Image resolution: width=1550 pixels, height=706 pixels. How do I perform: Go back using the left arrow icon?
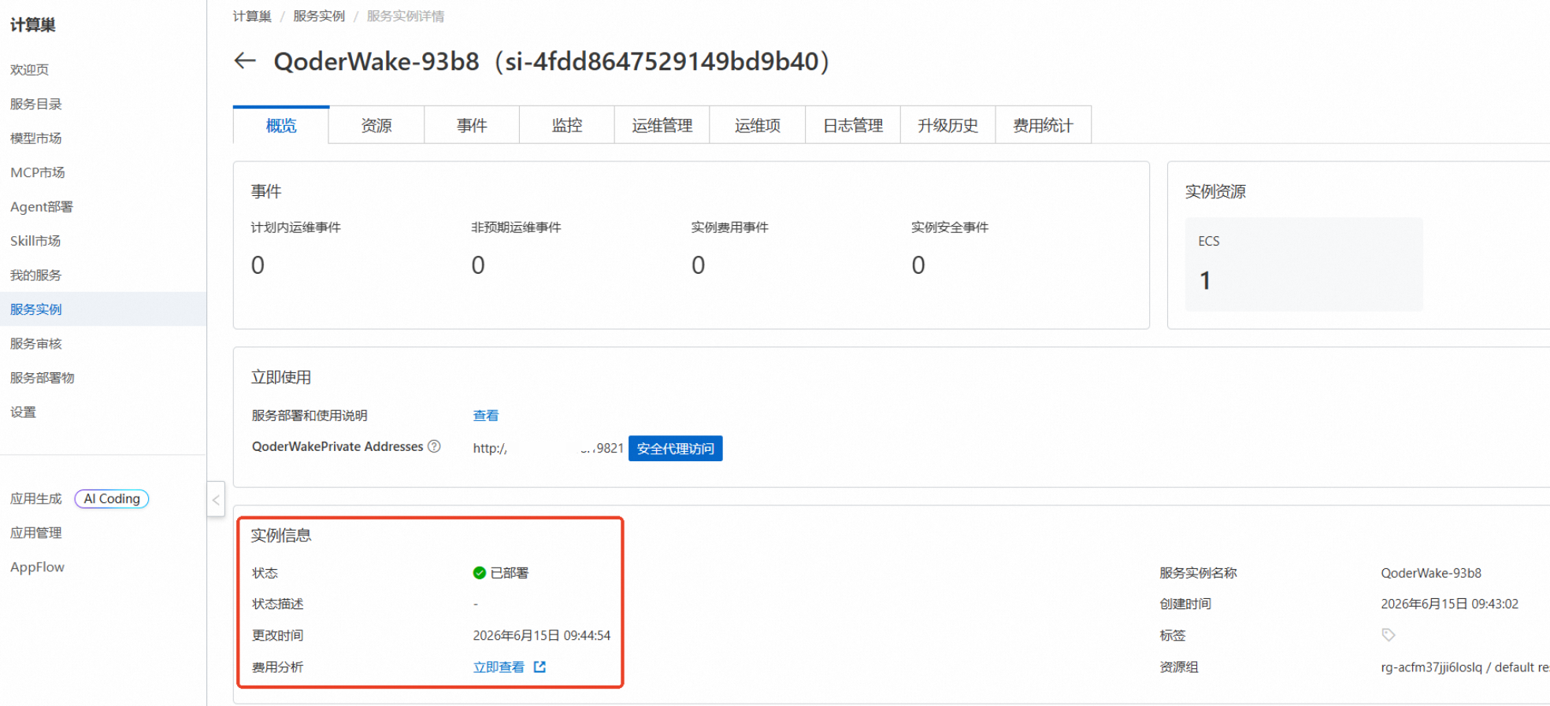coord(245,61)
